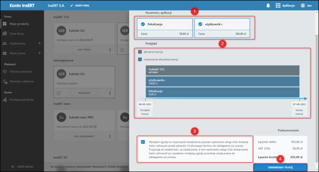Add a new user with plus icon
This screenshot has height=172, width=319.
40,43
